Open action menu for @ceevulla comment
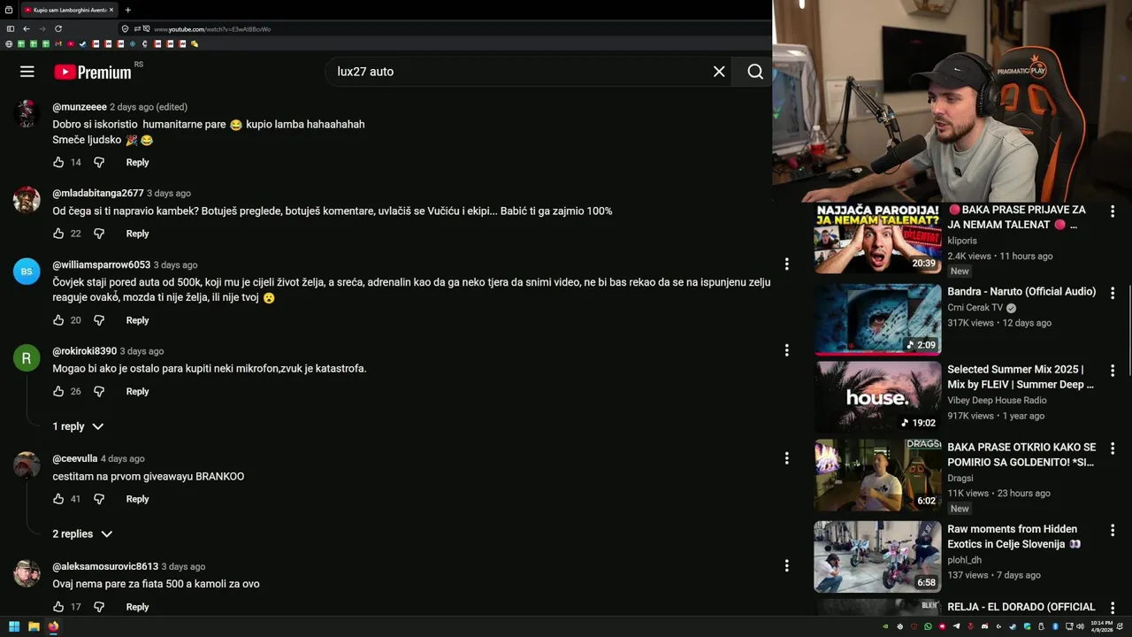1132x637 pixels. [786, 458]
